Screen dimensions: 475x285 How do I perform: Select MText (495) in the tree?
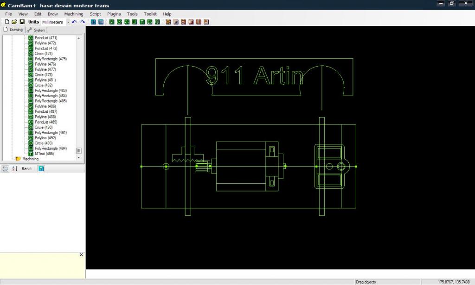[44, 154]
